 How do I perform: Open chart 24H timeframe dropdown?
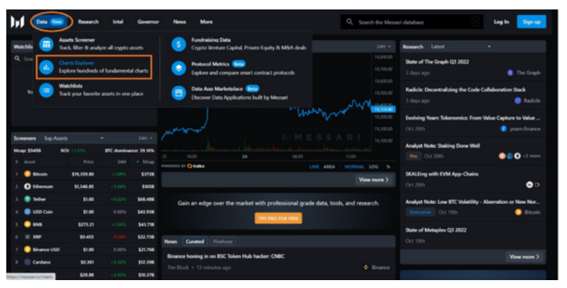[384, 46]
